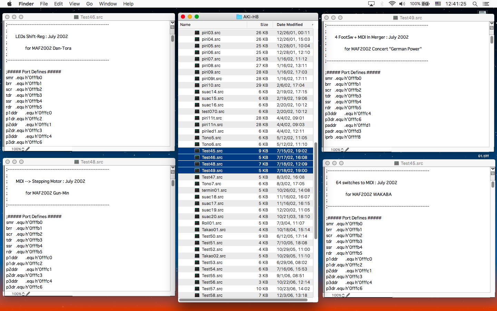This screenshot has width=497, height=311.
Task: Open the zoom 100% popup in Test48.src window
Action: point(18,294)
